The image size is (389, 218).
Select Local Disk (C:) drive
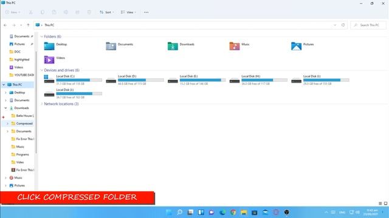[x=73, y=80]
